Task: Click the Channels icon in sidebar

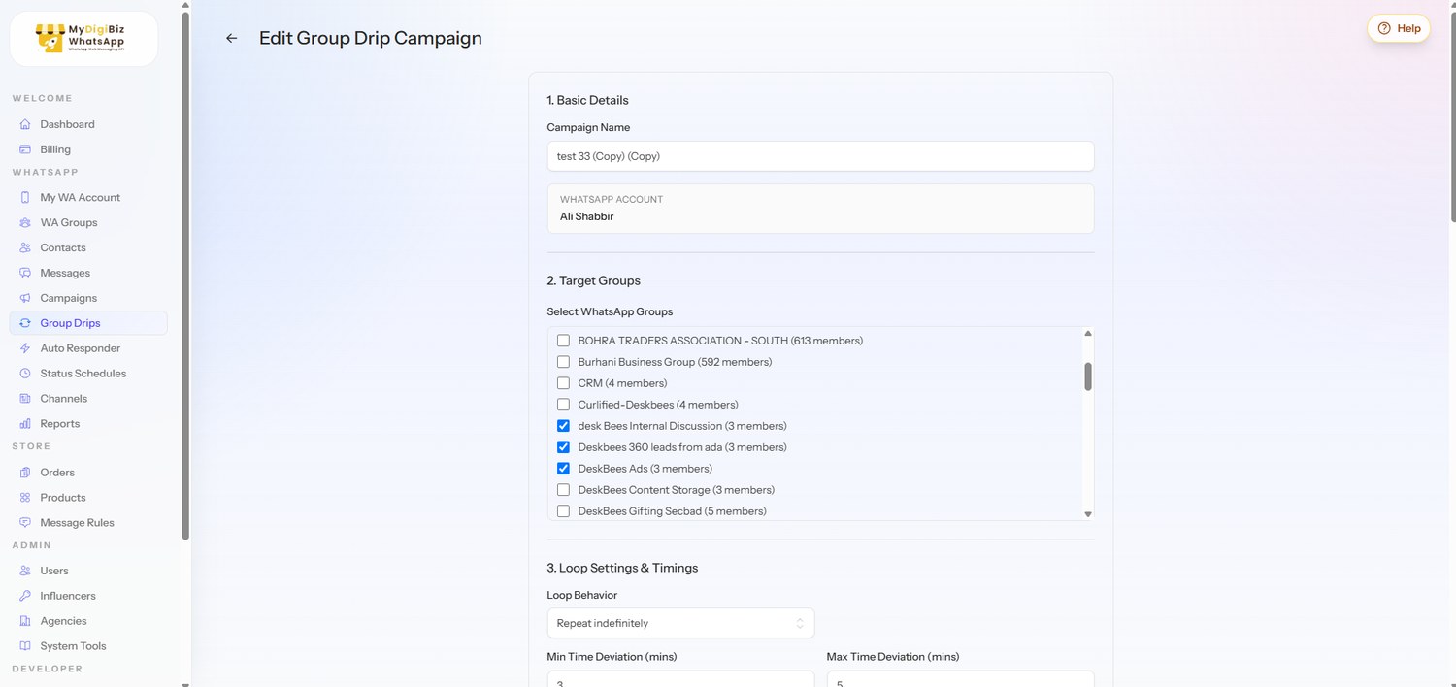Action: click(x=25, y=399)
